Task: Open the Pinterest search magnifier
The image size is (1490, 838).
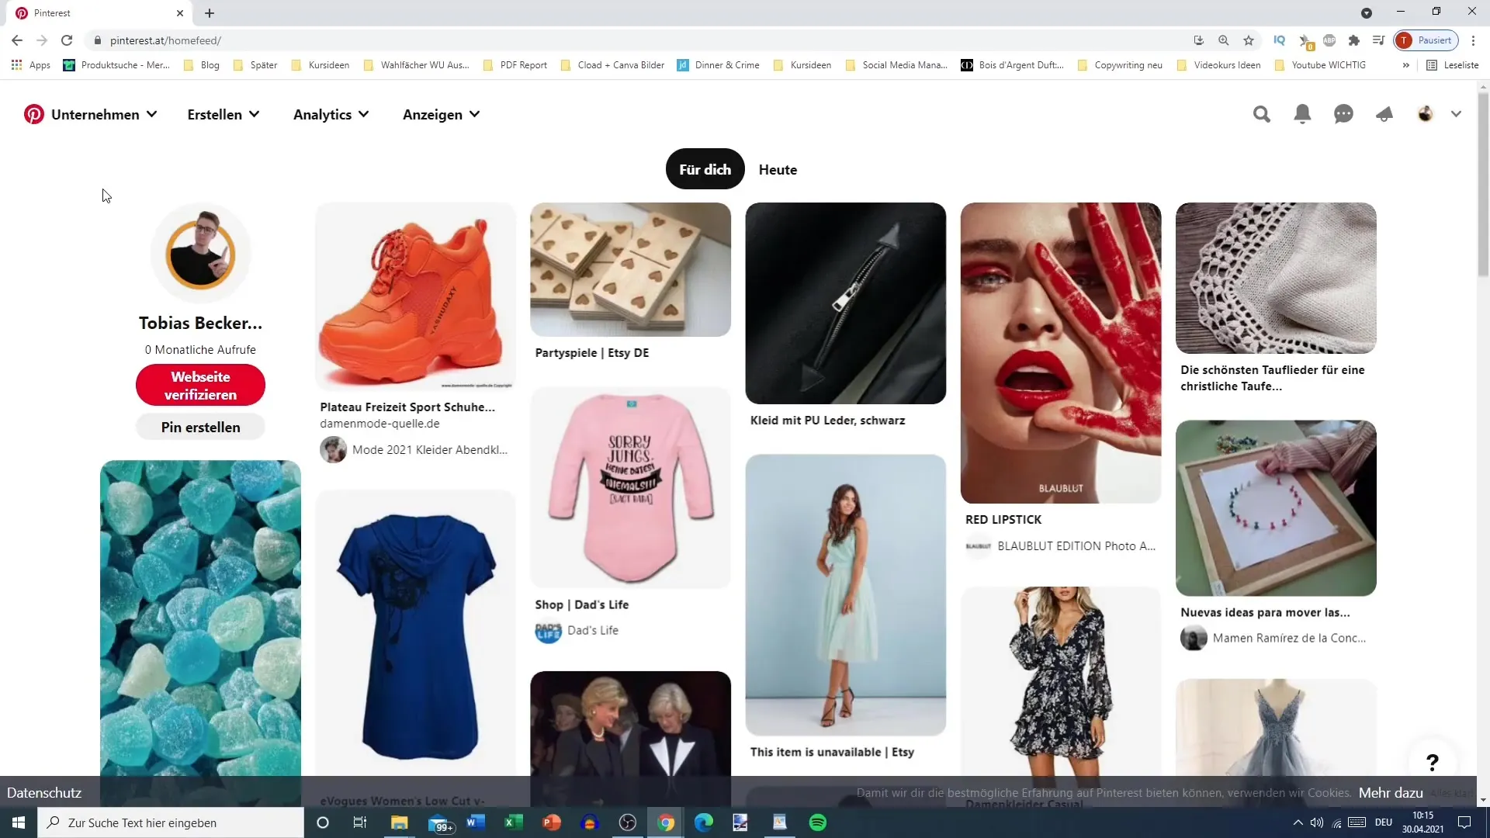Action: click(x=1262, y=115)
